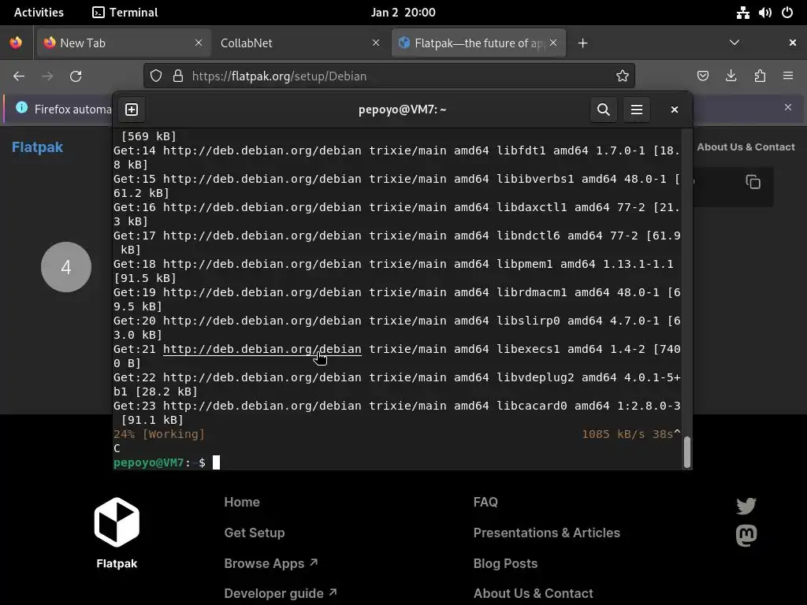
Task: Click the terminal prompt pepoyo@VM7
Action: (x=149, y=462)
